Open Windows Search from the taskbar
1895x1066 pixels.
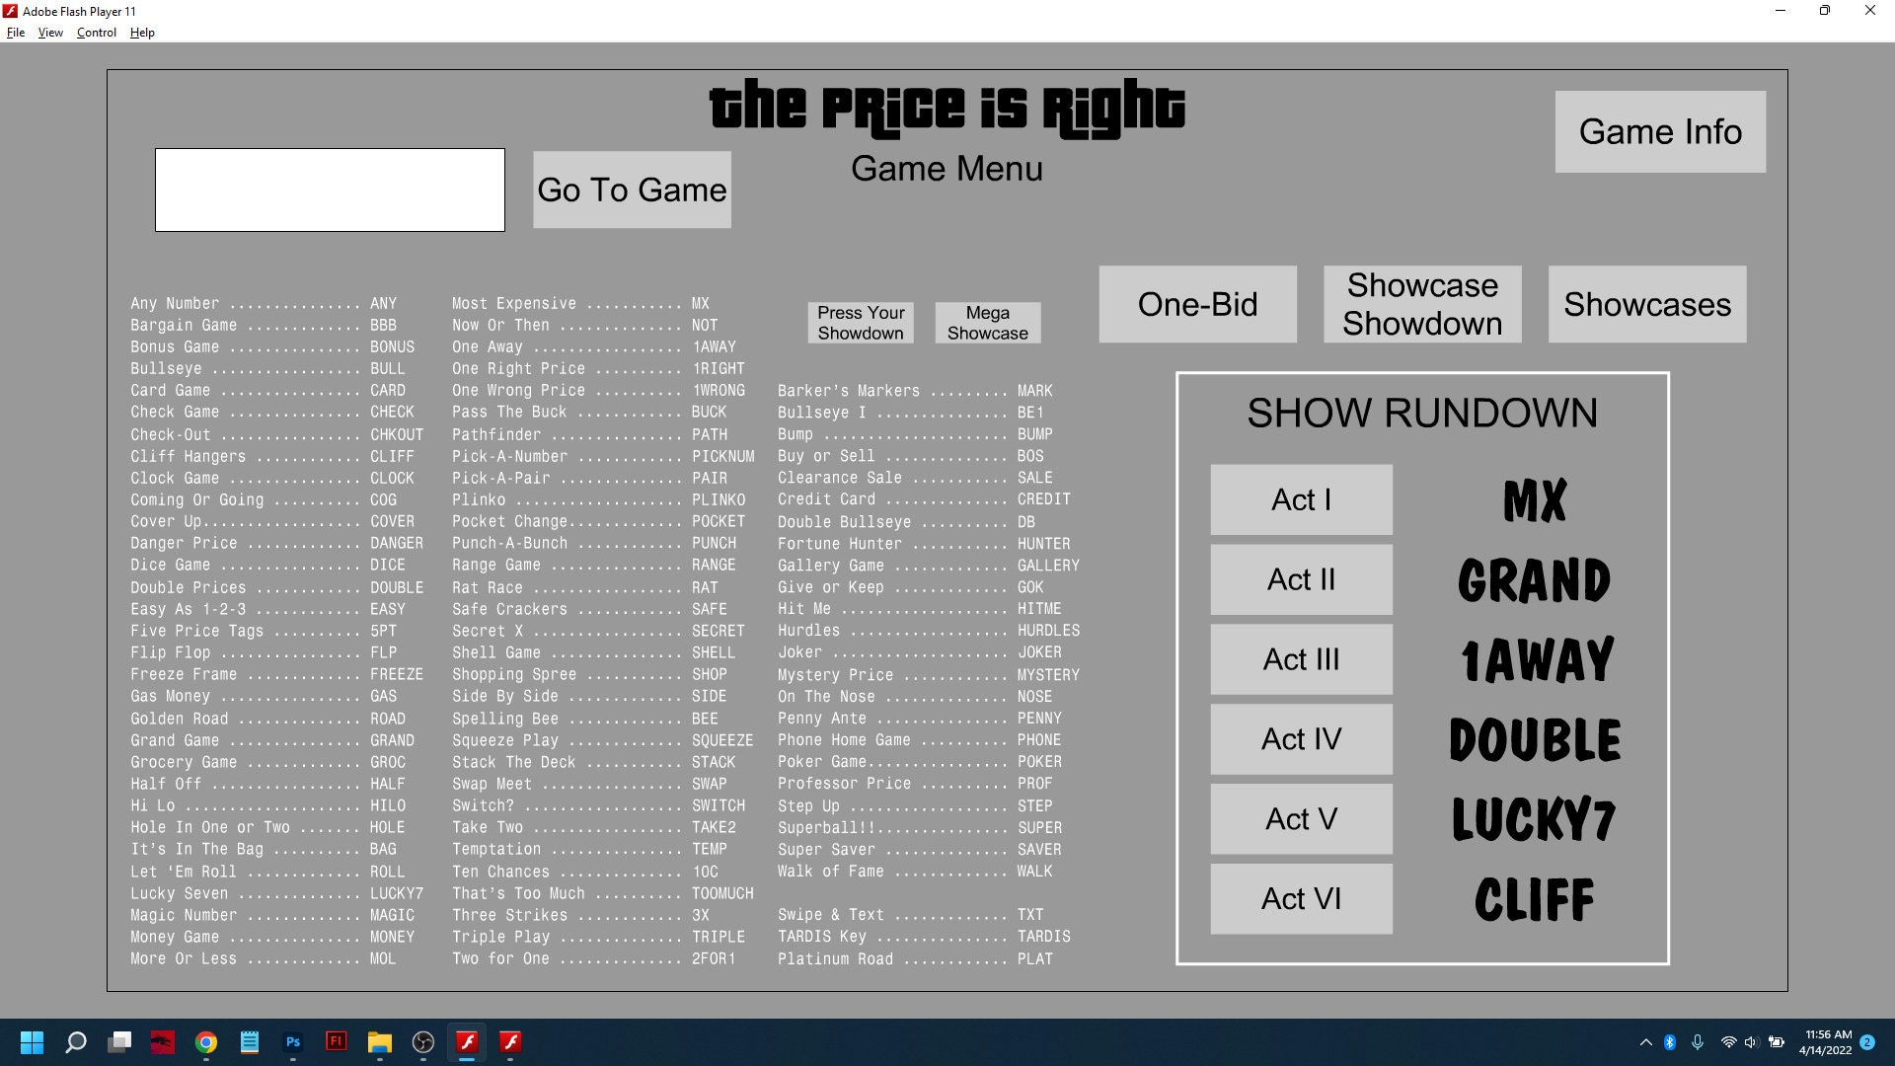[76, 1042]
